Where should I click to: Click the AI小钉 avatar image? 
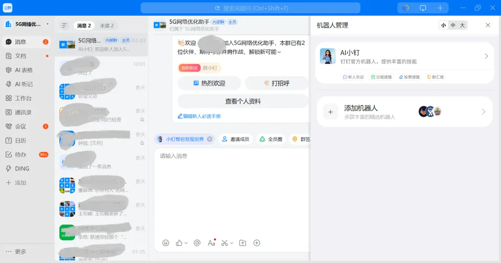328,56
